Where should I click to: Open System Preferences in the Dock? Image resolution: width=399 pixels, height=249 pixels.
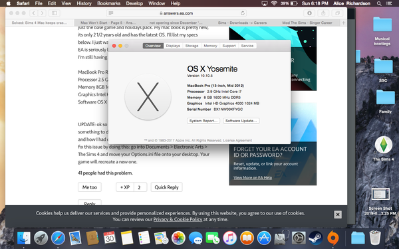299,238
